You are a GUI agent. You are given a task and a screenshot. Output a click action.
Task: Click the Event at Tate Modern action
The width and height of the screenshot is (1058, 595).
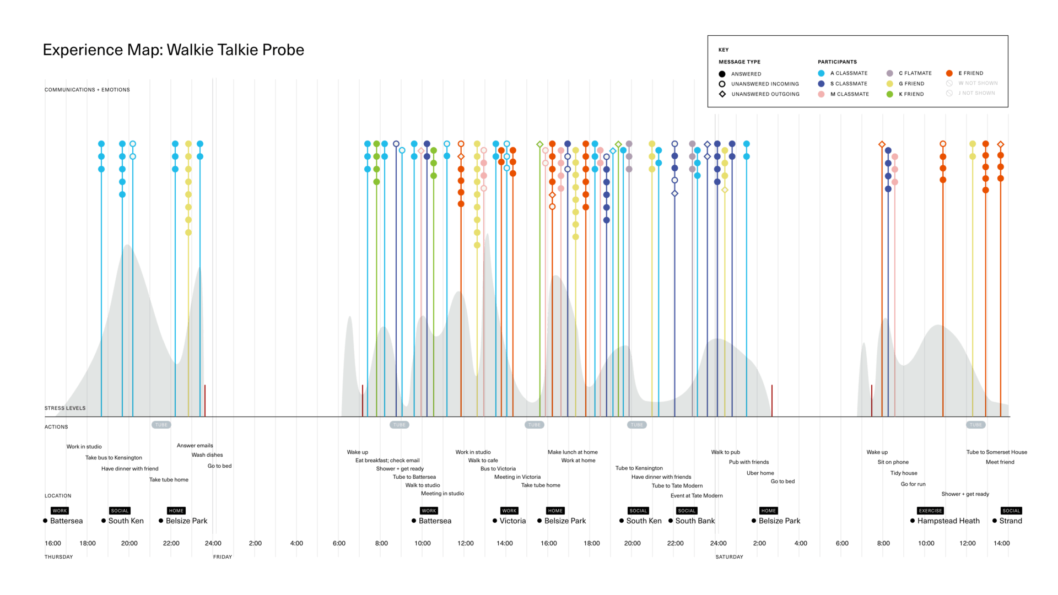point(697,496)
